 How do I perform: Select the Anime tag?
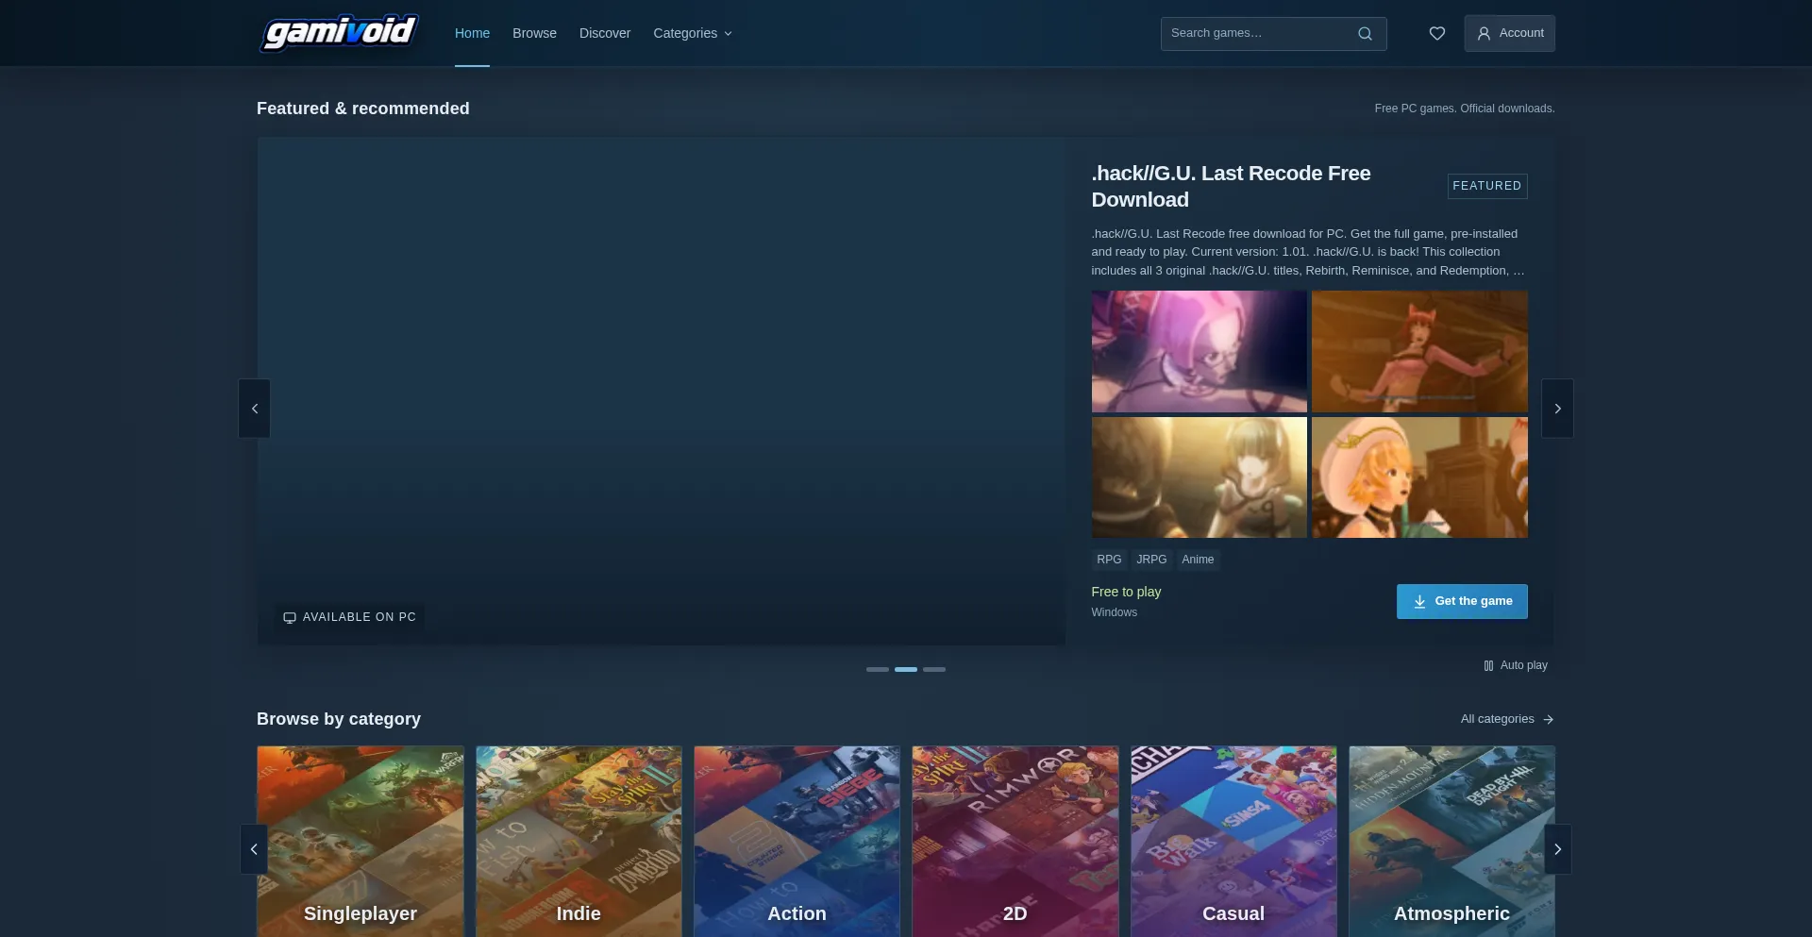tap(1198, 560)
